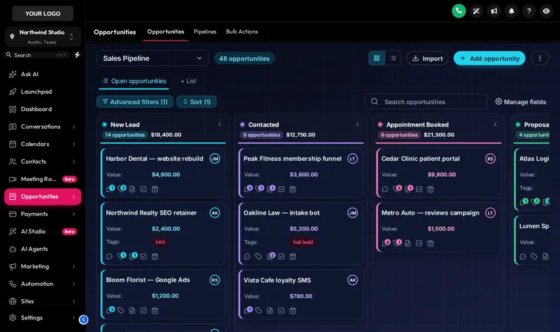Image resolution: width=560 pixels, height=332 pixels.
Task: Open Advanced filters (1)
Action: click(135, 101)
